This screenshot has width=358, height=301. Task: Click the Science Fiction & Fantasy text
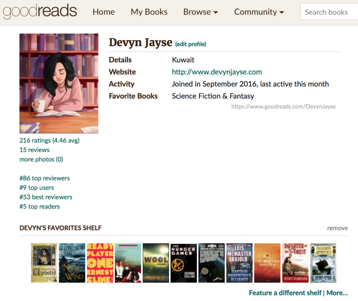[x=213, y=96]
